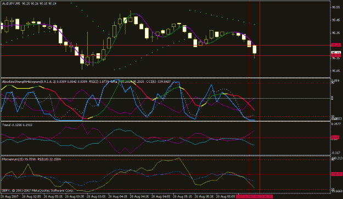Click the 95.45 price axis label
Image resolution: width=343 pixels, height=199 pixels.
tap(336, 20)
